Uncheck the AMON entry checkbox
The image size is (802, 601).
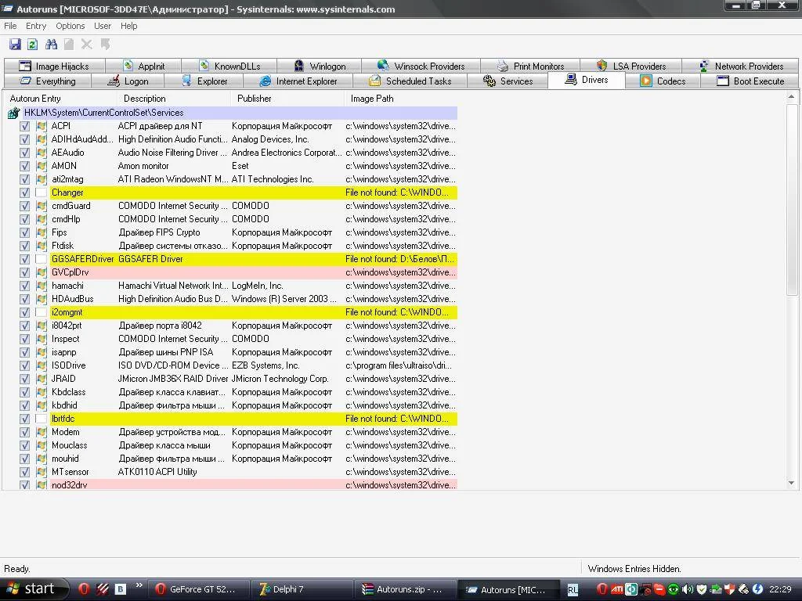pyautogui.click(x=24, y=166)
